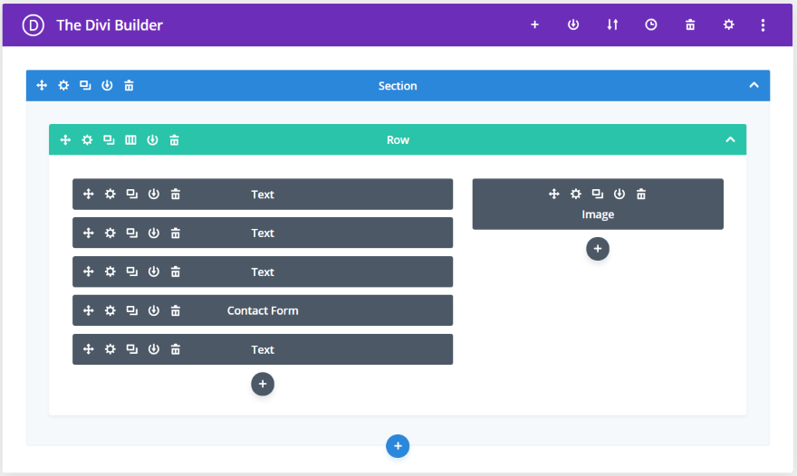Click the "Image" module label
The image size is (797, 476).
pyautogui.click(x=598, y=214)
